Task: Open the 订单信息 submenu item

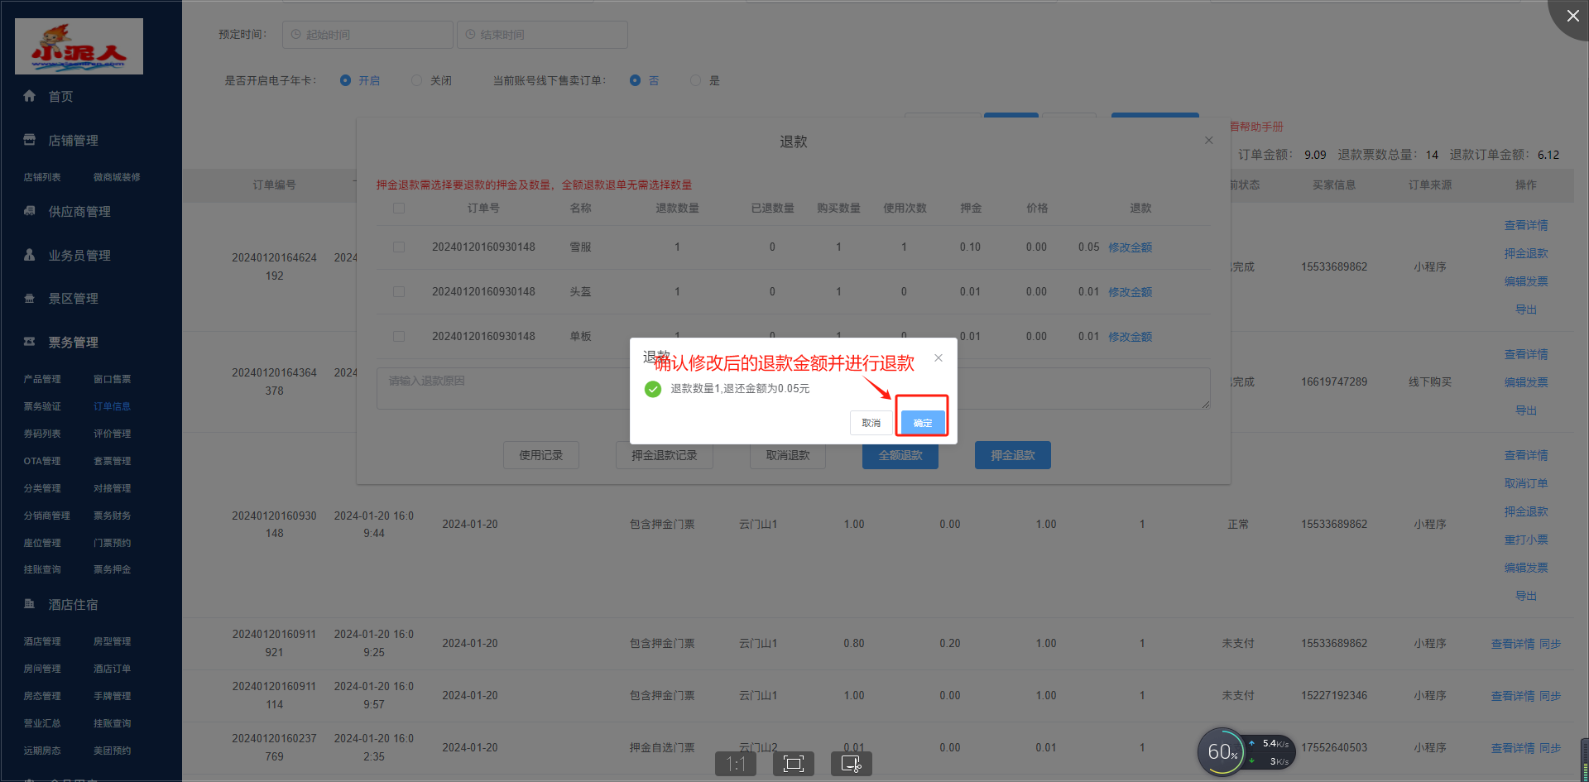Action: [112, 406]
